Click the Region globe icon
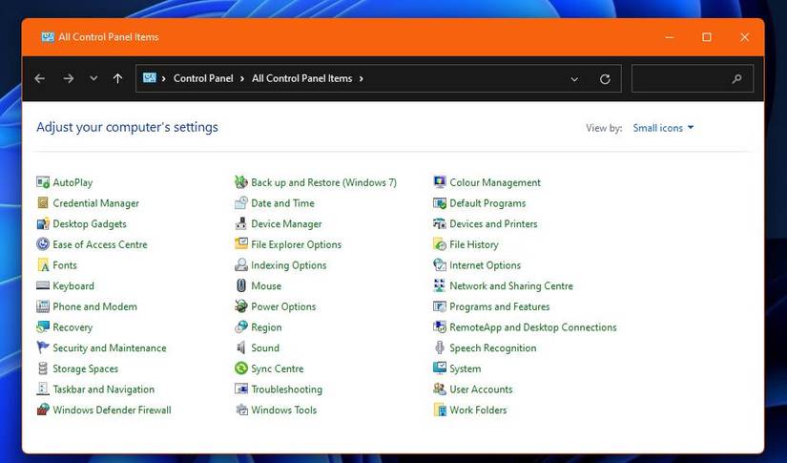 tap(241, 326)
